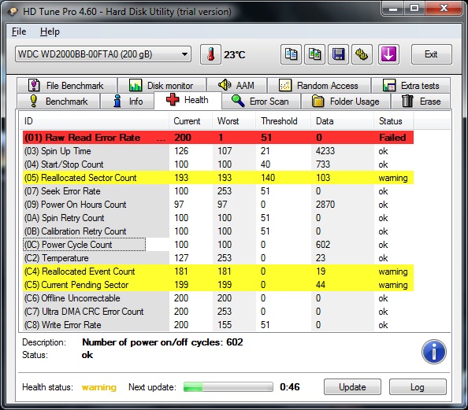Open the Help menu
The width and height of the screenshot is (468, 410).
click(50, 31)
